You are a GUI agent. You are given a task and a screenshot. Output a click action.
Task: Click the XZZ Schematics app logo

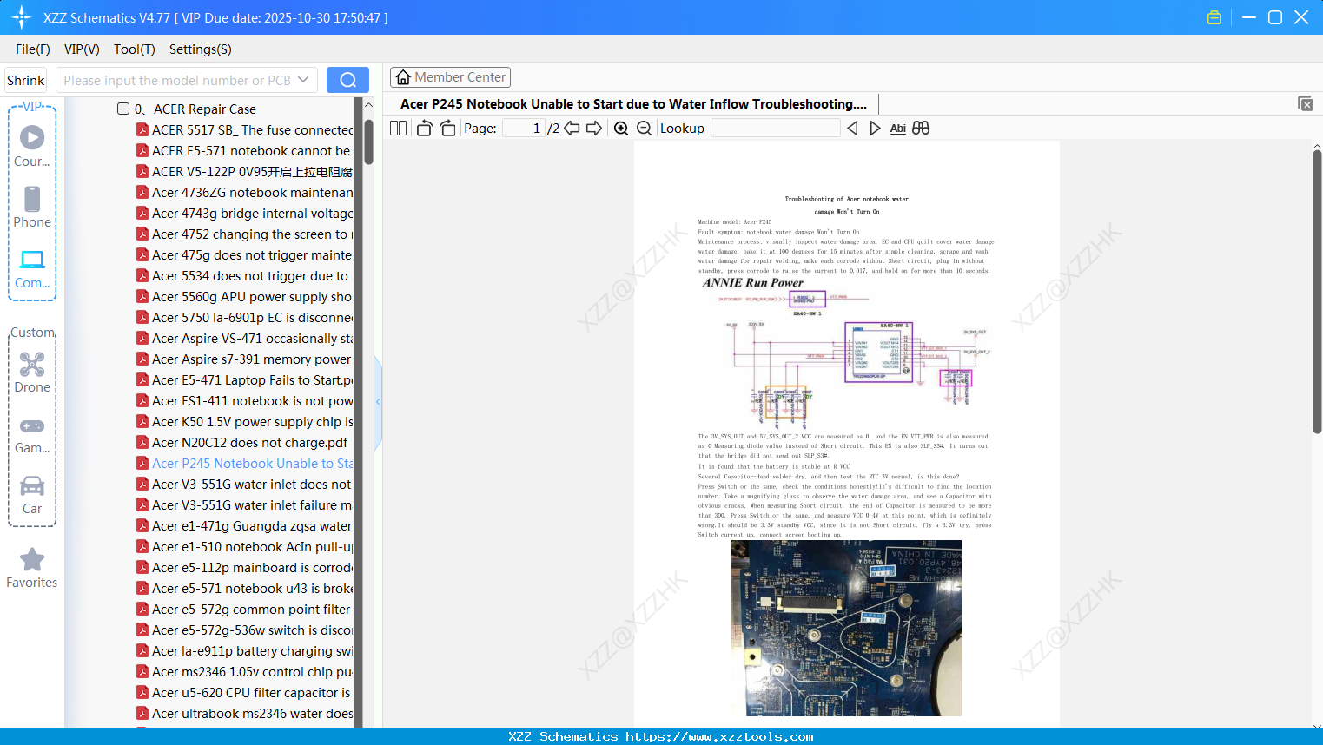point(22,17)
